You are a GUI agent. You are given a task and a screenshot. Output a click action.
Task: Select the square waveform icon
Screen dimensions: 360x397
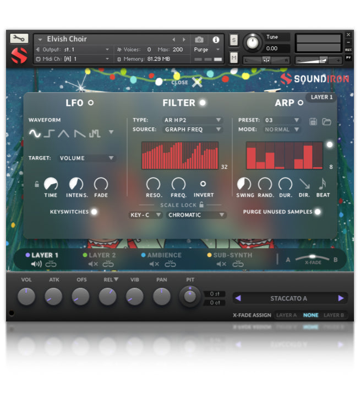click(x=50, y=133)
